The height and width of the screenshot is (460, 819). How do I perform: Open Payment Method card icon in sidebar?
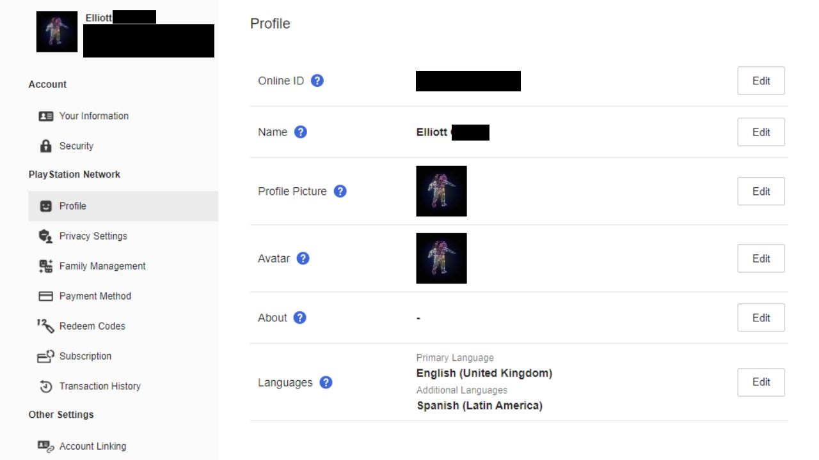point(46,296)
